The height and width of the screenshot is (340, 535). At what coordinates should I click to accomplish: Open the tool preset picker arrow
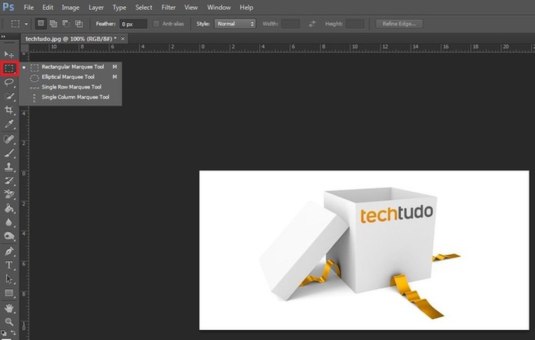pos(26,24)
